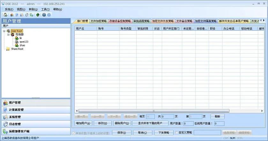Image resolution: width=268 pixels, height=141 pixels.
Task: Click the 修改(M) button
Action: tap(102, 123)
